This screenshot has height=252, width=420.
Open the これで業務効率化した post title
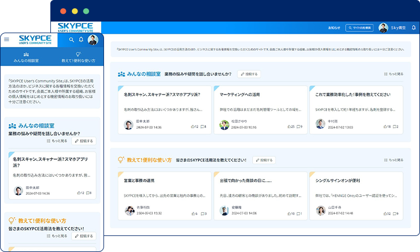click(353, 95)
